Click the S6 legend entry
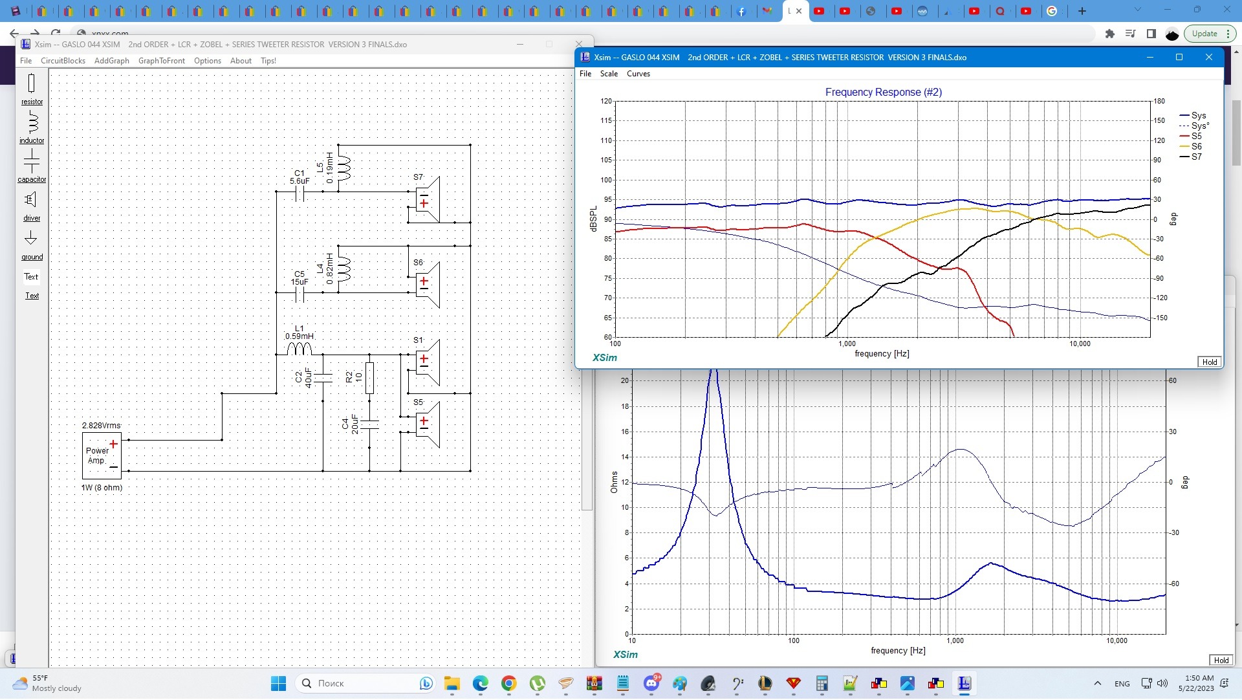This screenshot has height=700, width=1242. tap(1190, 147)
